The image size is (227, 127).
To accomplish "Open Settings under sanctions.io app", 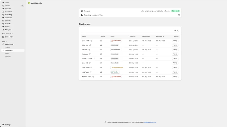I will 8,56.
